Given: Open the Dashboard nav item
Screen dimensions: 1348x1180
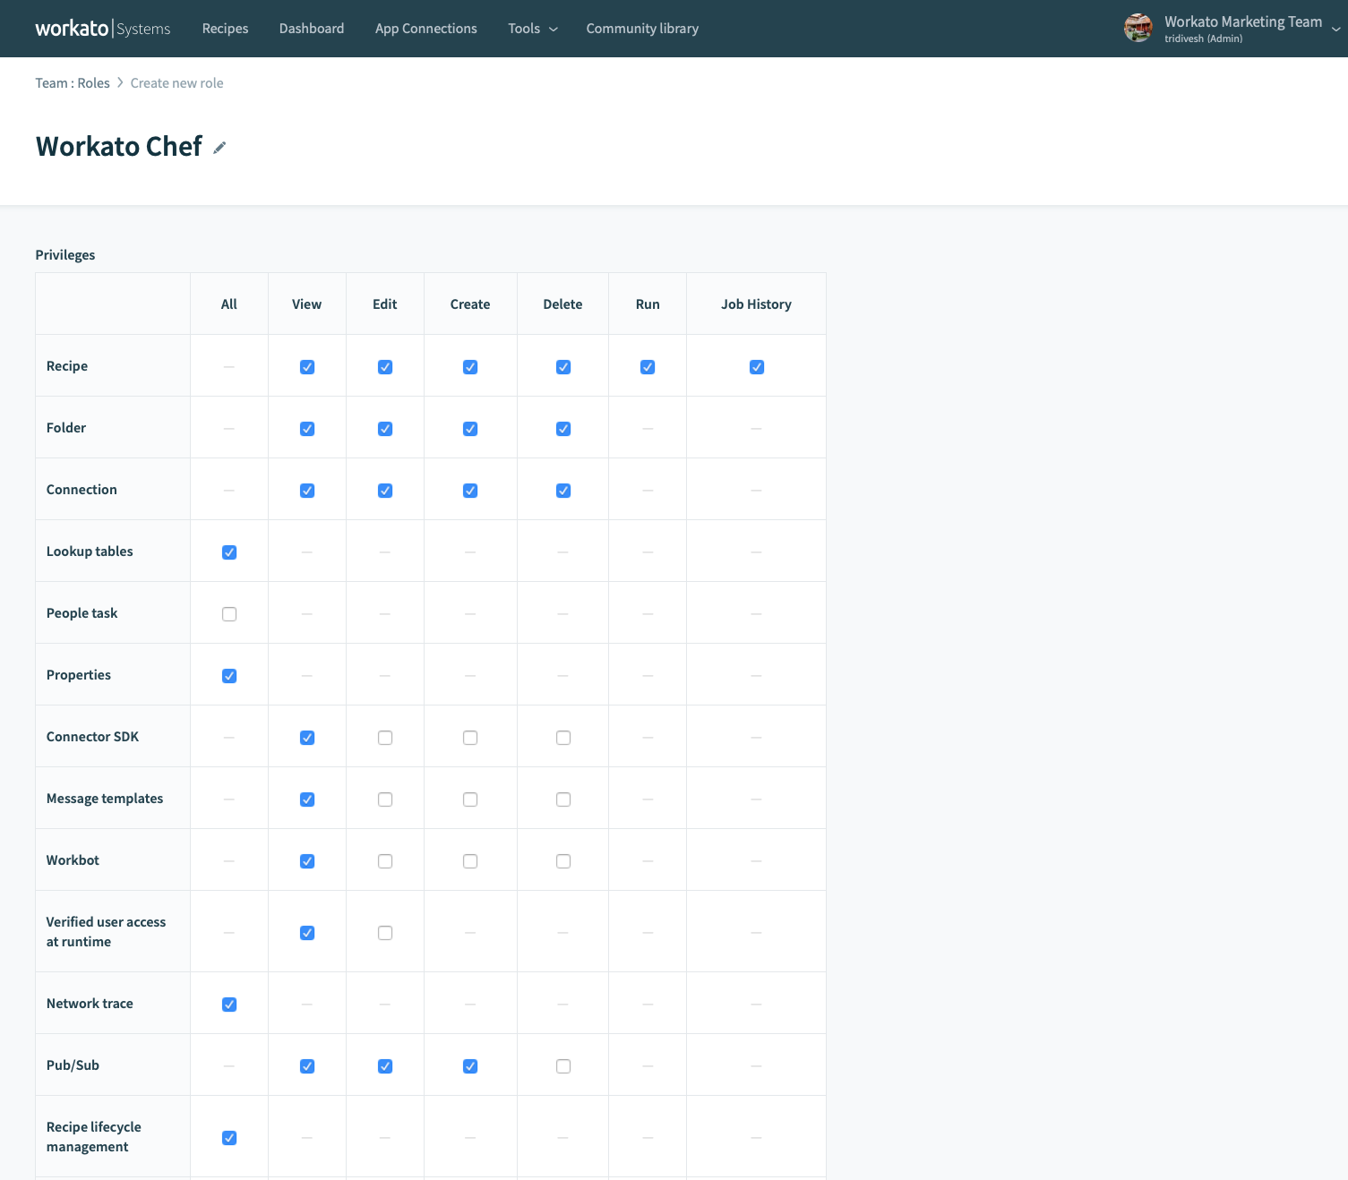Looking at the screenshot, I should 312,29.
